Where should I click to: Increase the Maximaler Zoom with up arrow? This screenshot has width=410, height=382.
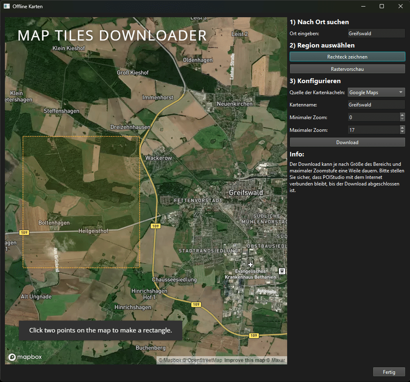tap(402, 127)
